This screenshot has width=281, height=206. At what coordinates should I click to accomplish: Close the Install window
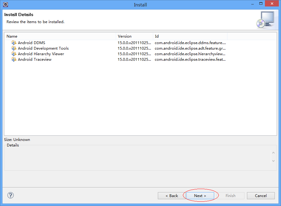click(x=272, y=4)
